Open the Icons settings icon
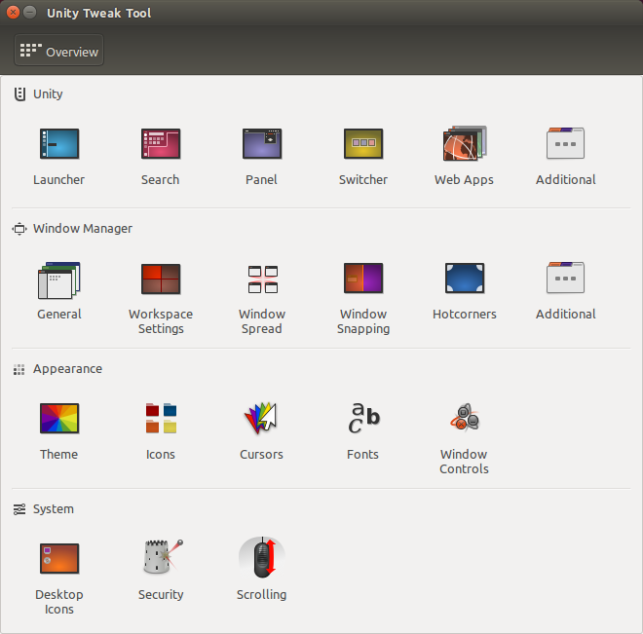The image size is (643, 634). click(161, 418)
